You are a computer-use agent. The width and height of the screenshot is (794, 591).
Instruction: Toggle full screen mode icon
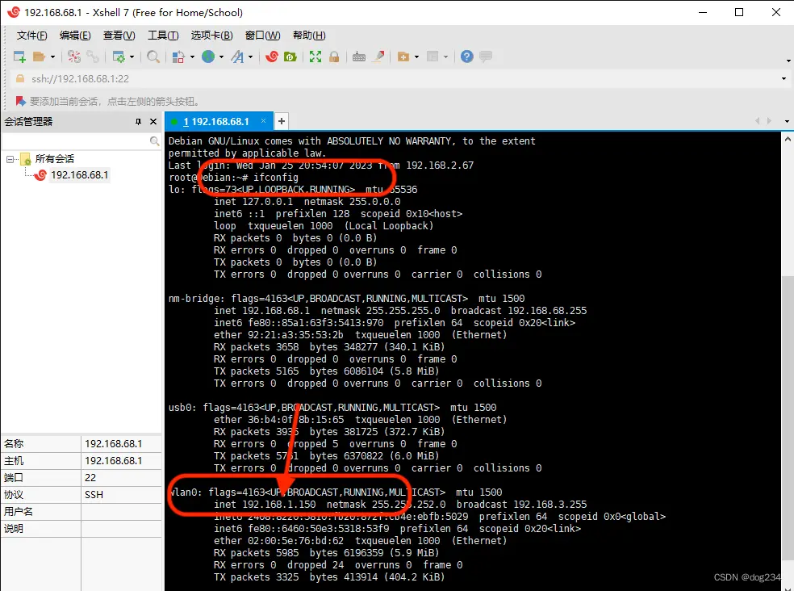coord(316,57)
